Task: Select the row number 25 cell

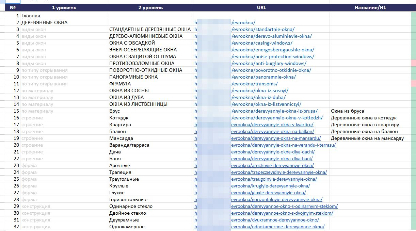Action: pos(13,179)
